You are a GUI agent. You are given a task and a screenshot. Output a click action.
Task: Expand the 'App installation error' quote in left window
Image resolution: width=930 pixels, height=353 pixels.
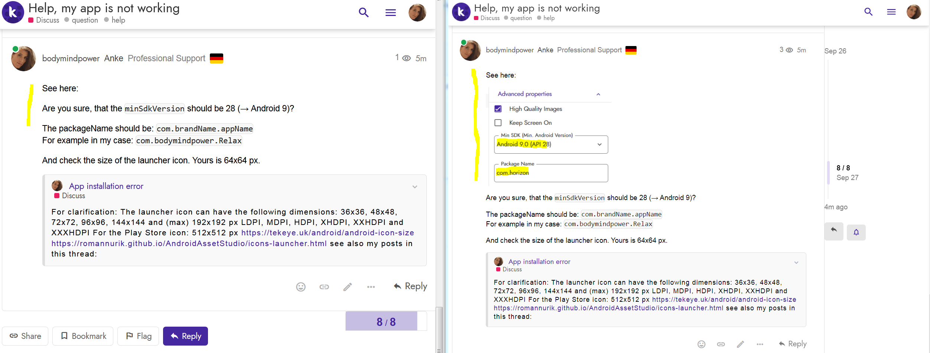point(414,187)
